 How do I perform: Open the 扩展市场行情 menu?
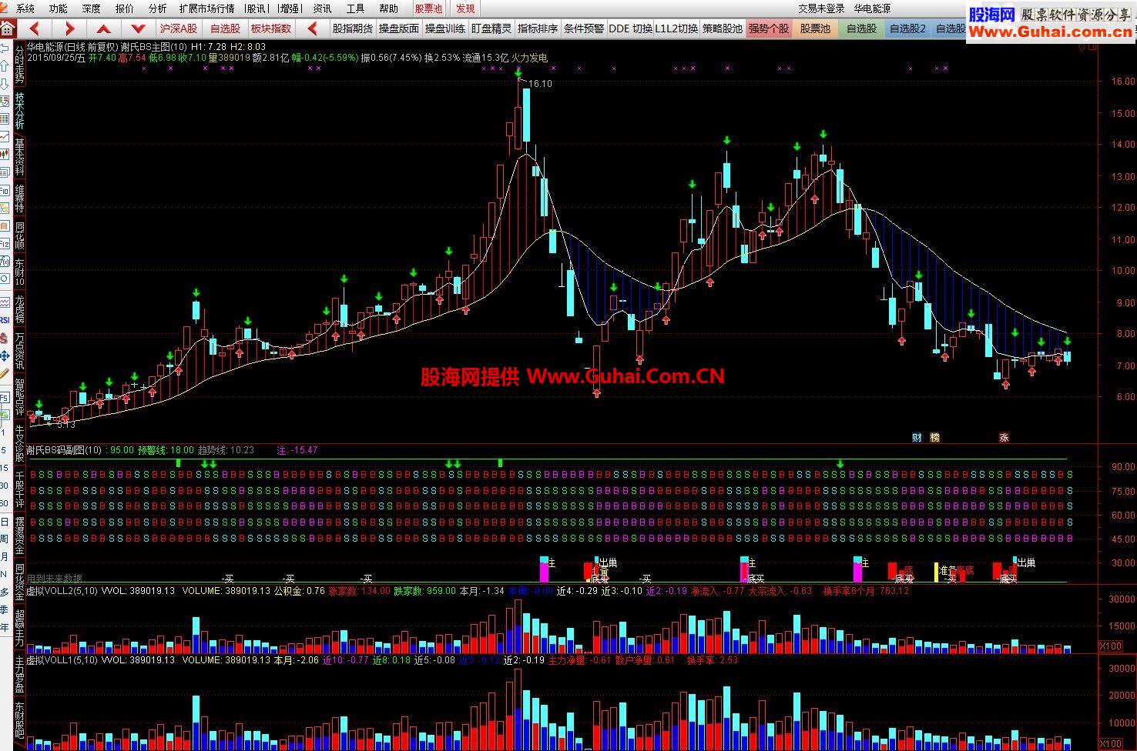pos(206,8)
